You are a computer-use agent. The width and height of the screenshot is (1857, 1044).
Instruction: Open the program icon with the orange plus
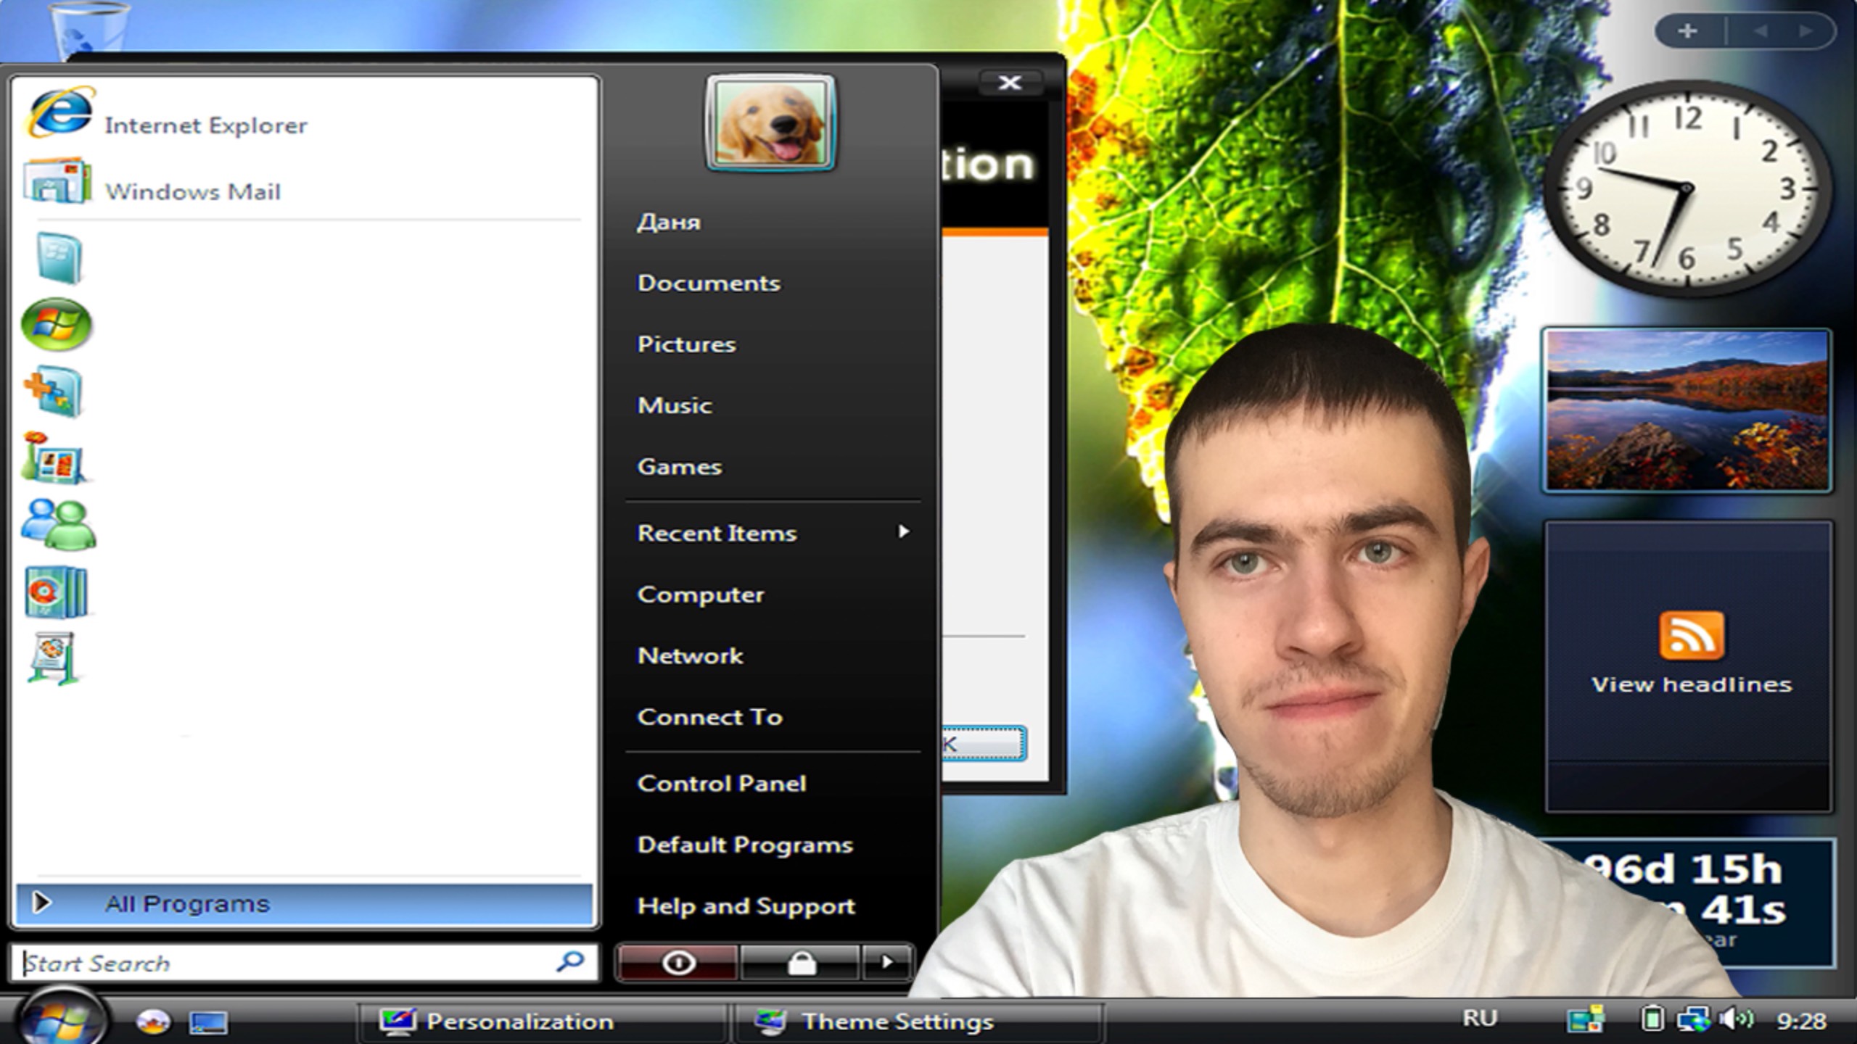coord(54,391)
